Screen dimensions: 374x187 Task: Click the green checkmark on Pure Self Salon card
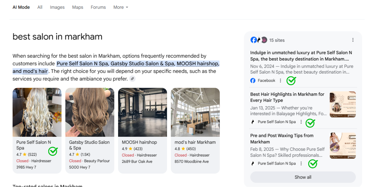pos(53,151)
